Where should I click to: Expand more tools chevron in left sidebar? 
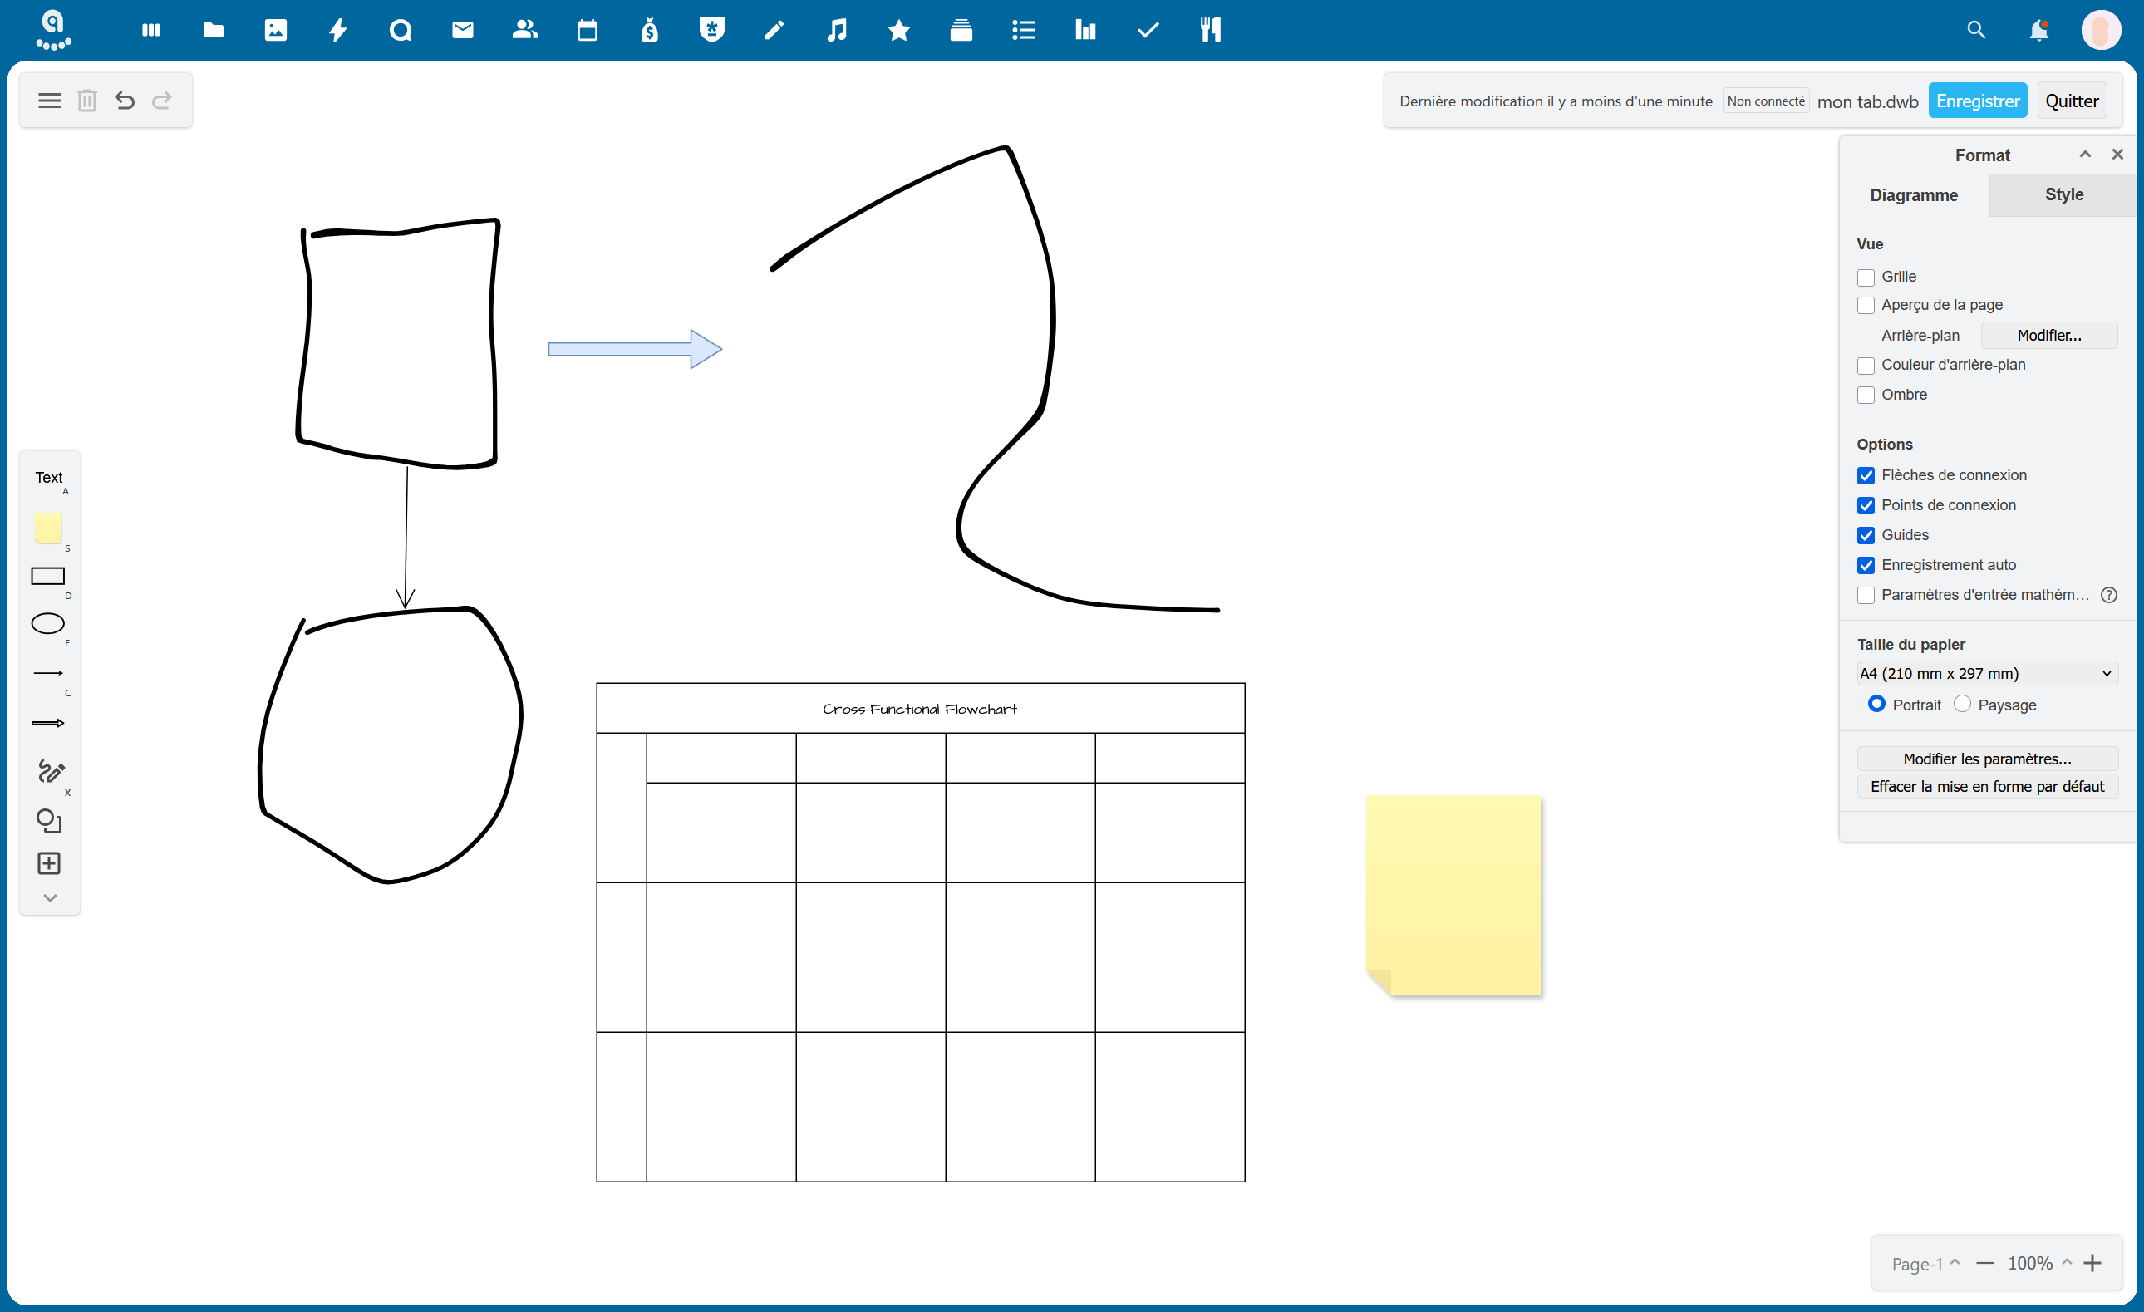tap(50, 898)
